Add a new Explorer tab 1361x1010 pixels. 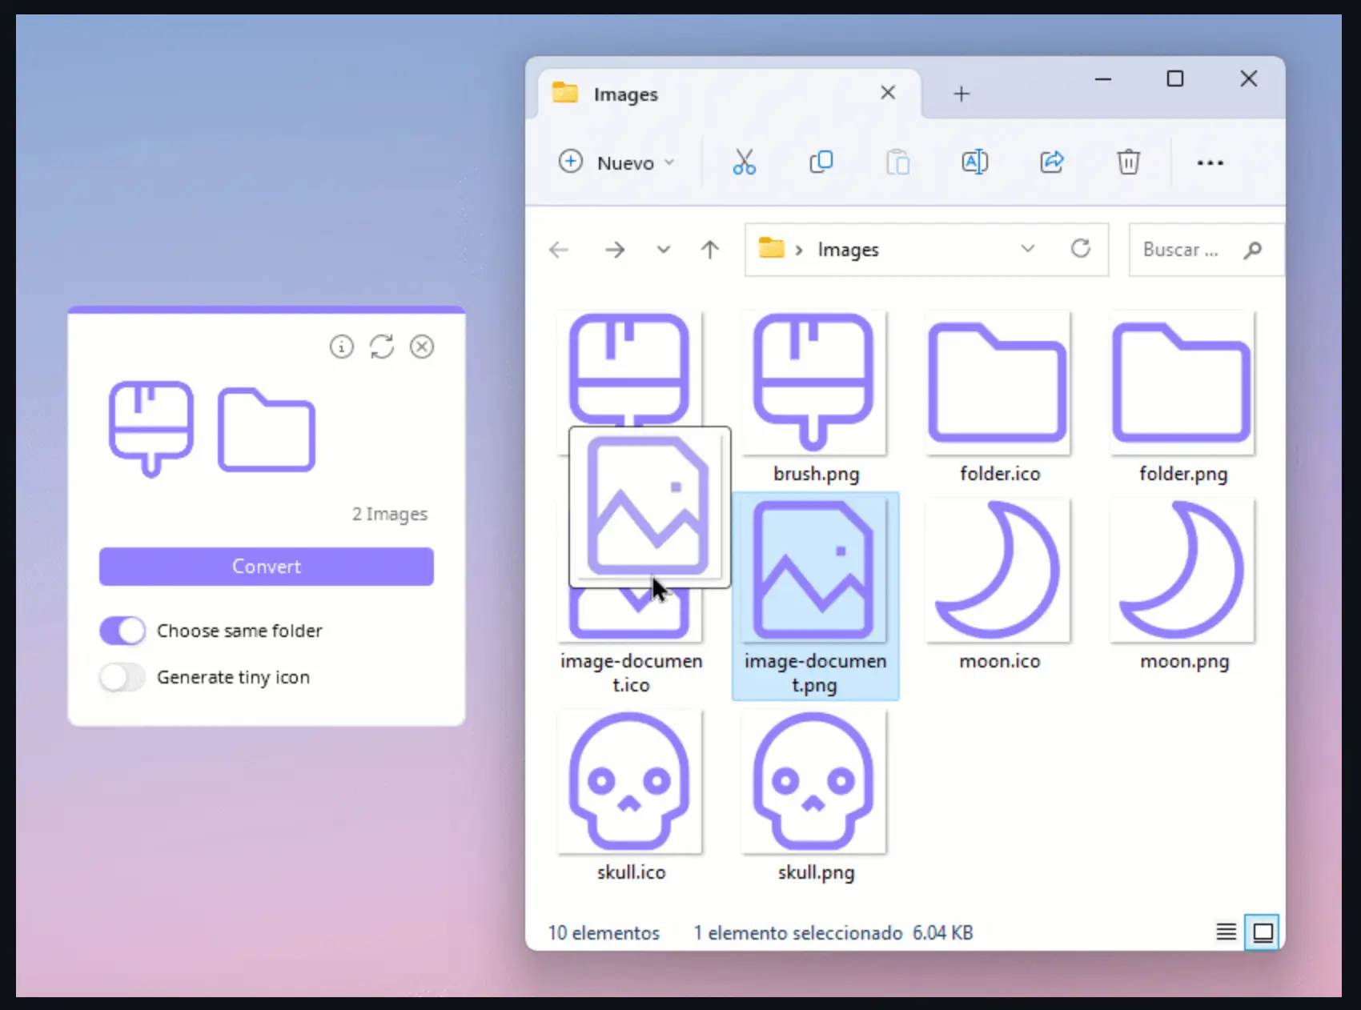[962, 94]
